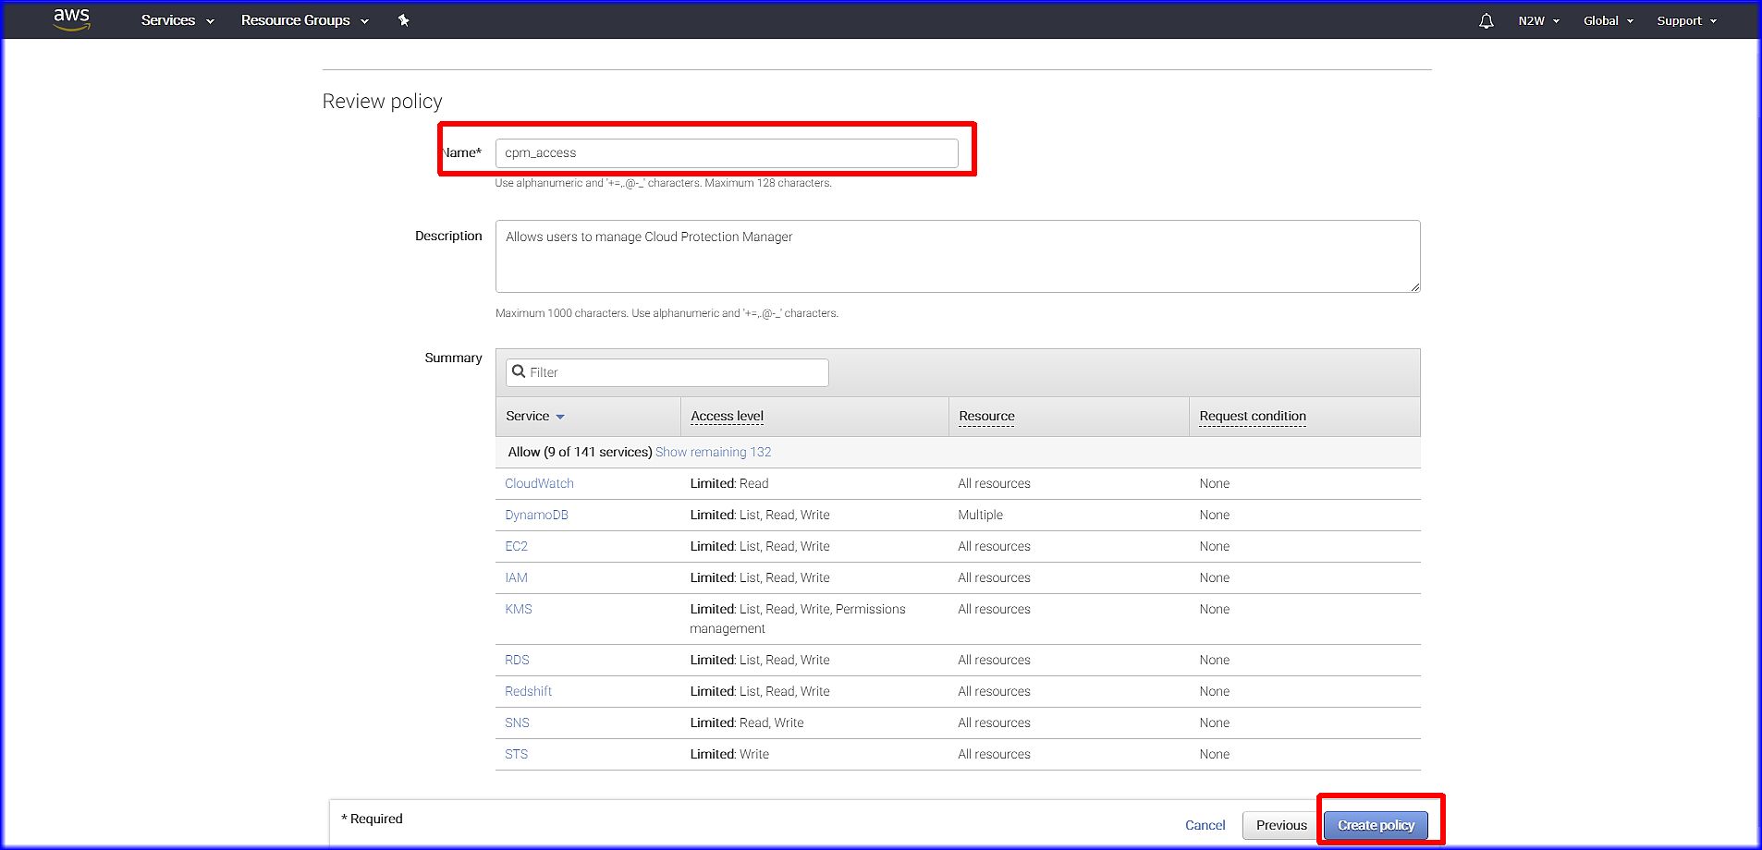1762x850 pixels.
Task: Click the Filter search magnifier icon
Action: pyautogui.click(x=519, y=371)
